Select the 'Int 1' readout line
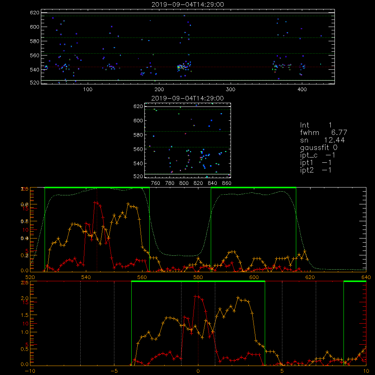375x375 pixels. (316, 125)
